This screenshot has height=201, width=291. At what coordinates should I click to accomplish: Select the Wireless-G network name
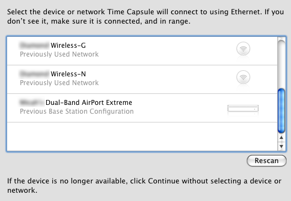[68, 46]
